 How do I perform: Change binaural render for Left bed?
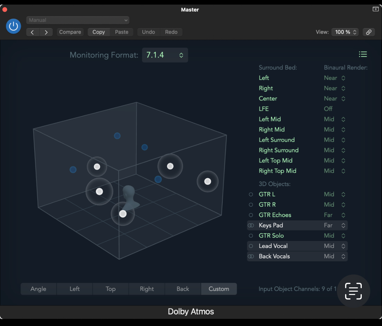(x=335, y=78)
